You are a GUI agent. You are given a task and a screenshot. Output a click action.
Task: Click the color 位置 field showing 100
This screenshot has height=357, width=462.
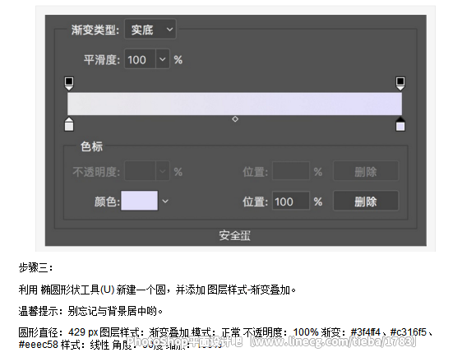click(x=291, y=201)
